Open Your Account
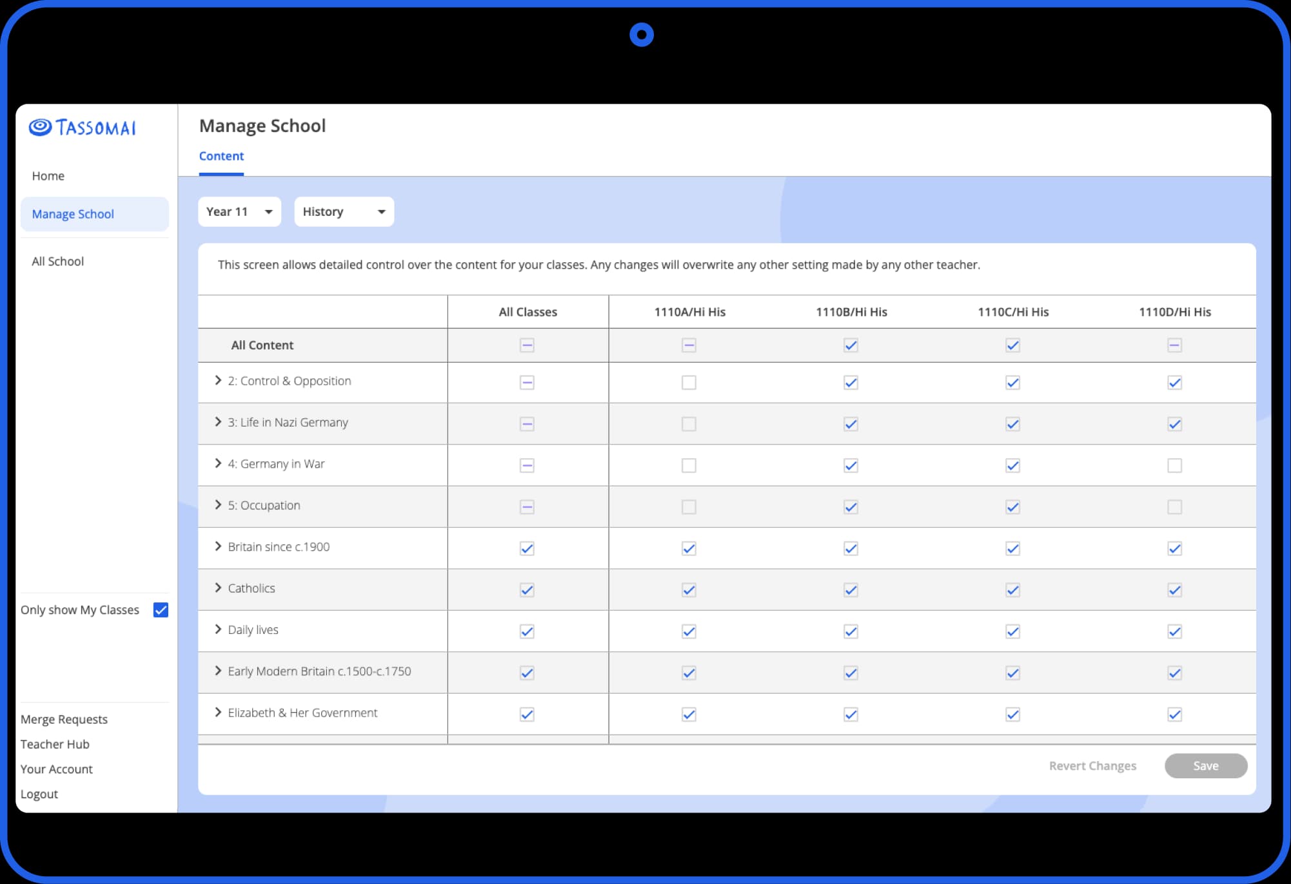This screenshot has height=884, width=1291. coord(57,769)
